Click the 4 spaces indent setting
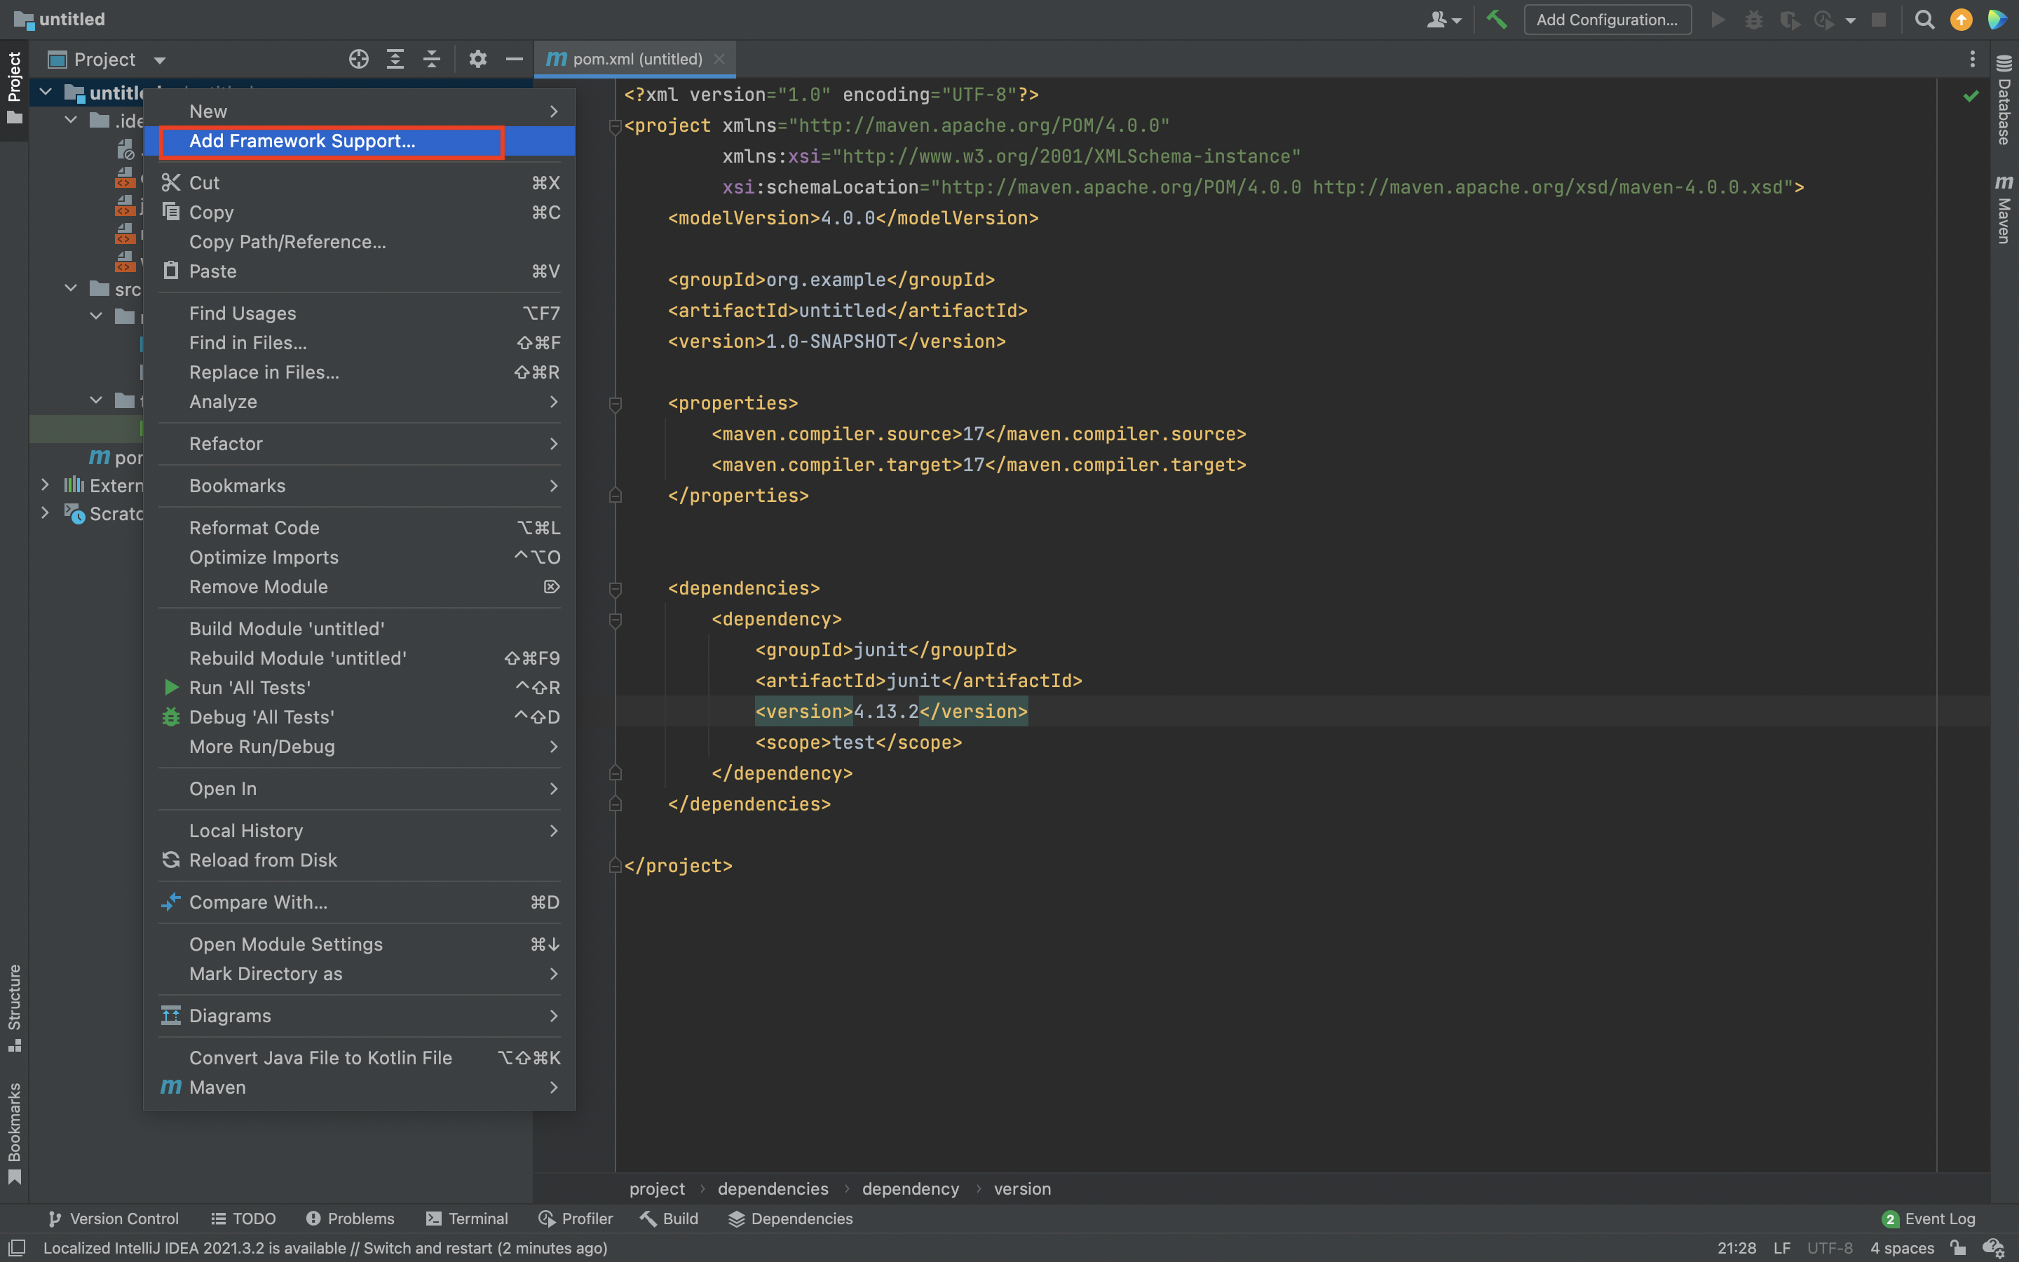 coord(1902,1248)
